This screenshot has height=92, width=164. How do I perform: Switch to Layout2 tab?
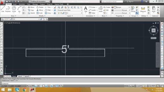pos(27,76)
